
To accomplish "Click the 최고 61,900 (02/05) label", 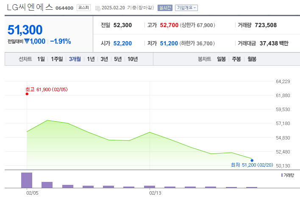I will click(47, 89).
